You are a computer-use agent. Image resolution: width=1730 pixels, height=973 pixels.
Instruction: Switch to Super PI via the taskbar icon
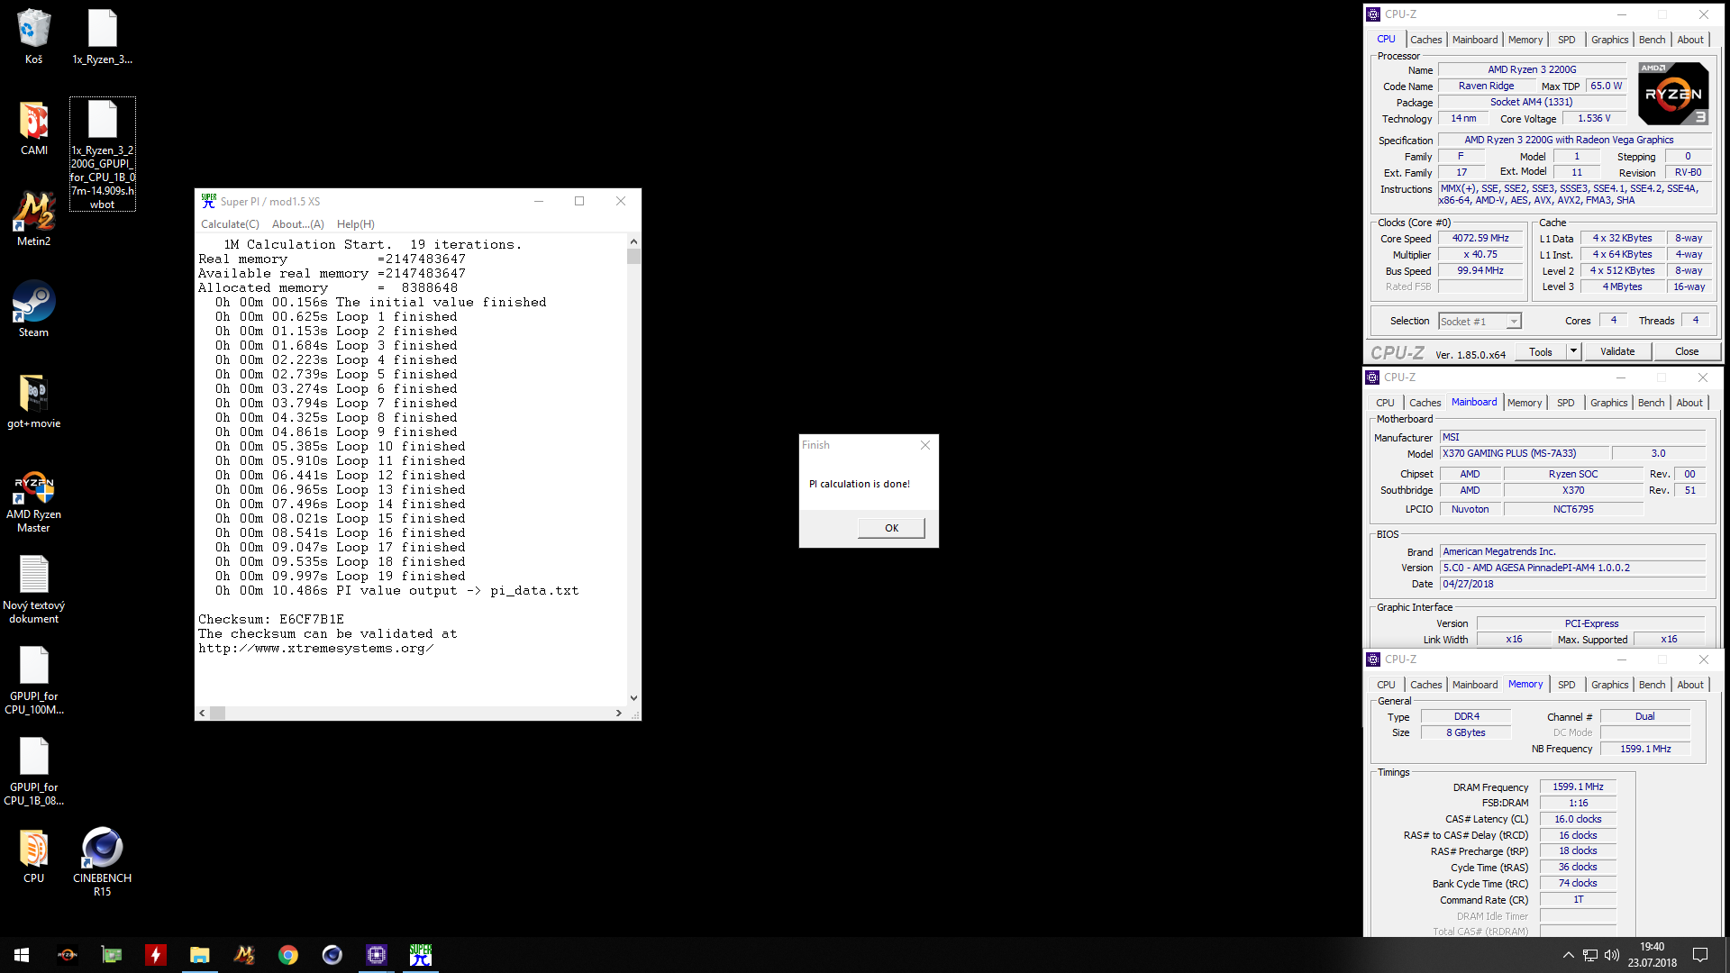point(421,955)
